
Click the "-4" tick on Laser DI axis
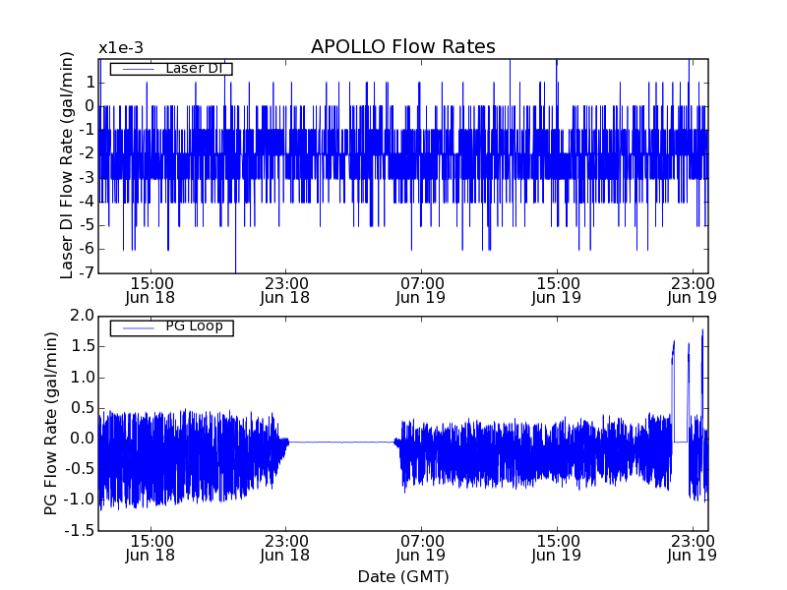(x=87, y=202)
